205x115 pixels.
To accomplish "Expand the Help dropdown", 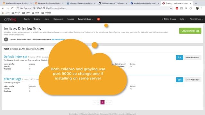I will pos(183,19).
